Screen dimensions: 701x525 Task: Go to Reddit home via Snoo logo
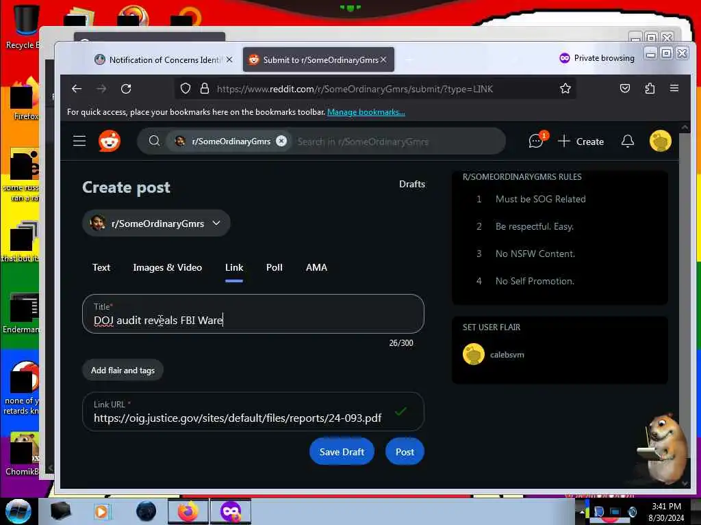(x=110, y=141)
